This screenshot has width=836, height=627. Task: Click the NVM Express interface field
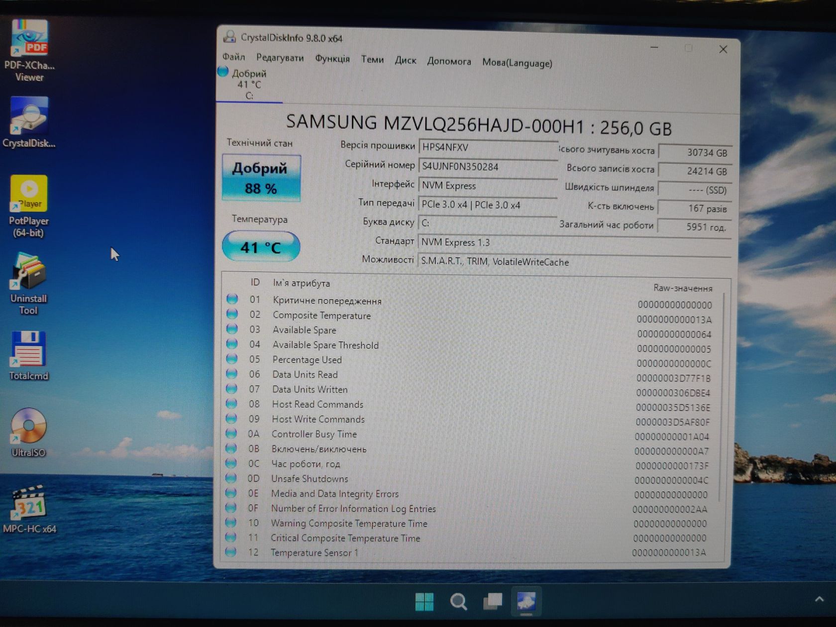(x=488, y=186)
